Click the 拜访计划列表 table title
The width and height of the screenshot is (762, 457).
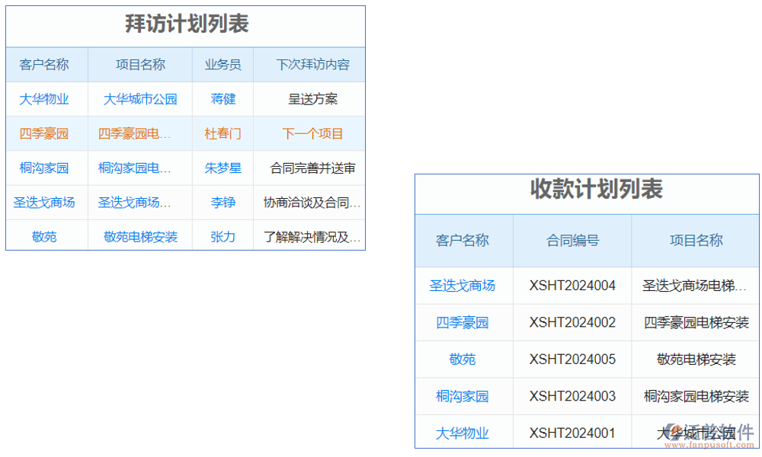click(185, 24)
